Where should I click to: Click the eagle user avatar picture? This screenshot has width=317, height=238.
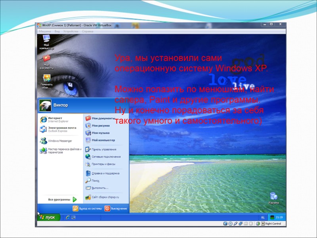45,105
